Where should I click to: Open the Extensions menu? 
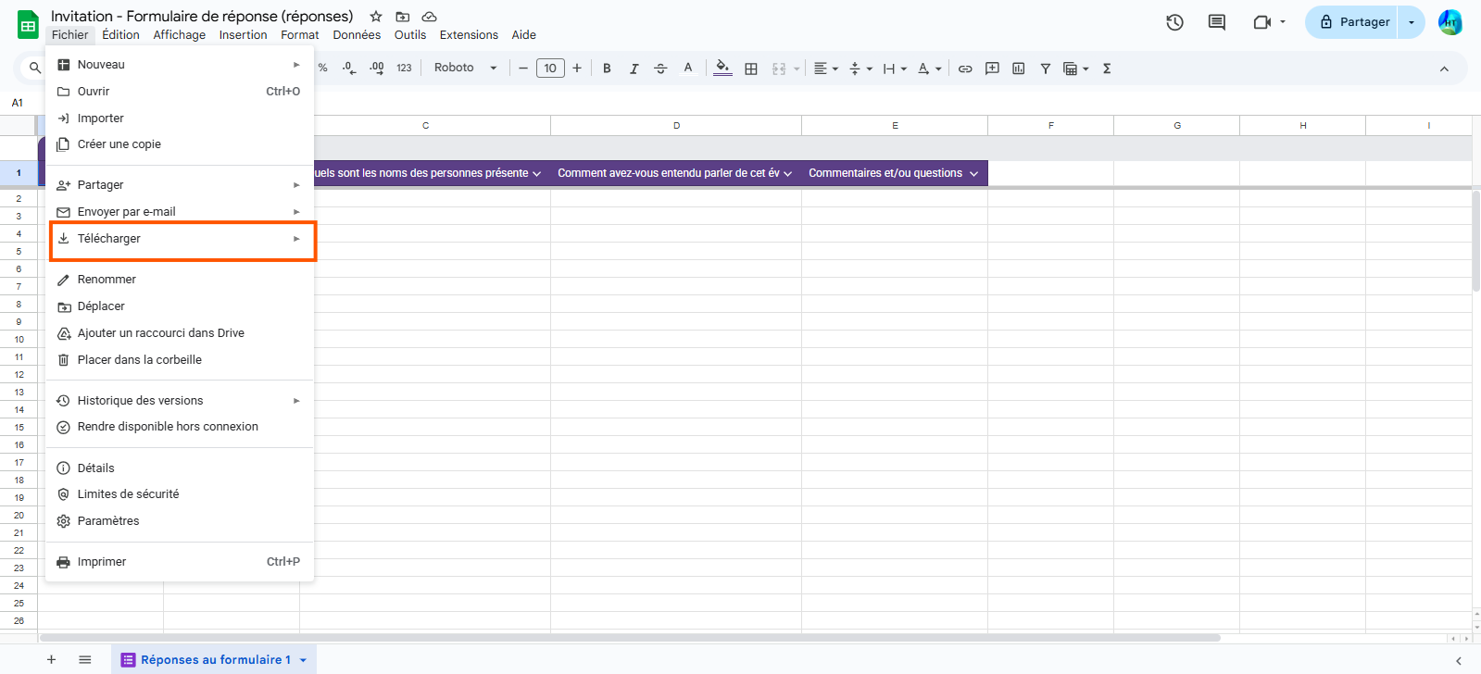pos(469,35)
